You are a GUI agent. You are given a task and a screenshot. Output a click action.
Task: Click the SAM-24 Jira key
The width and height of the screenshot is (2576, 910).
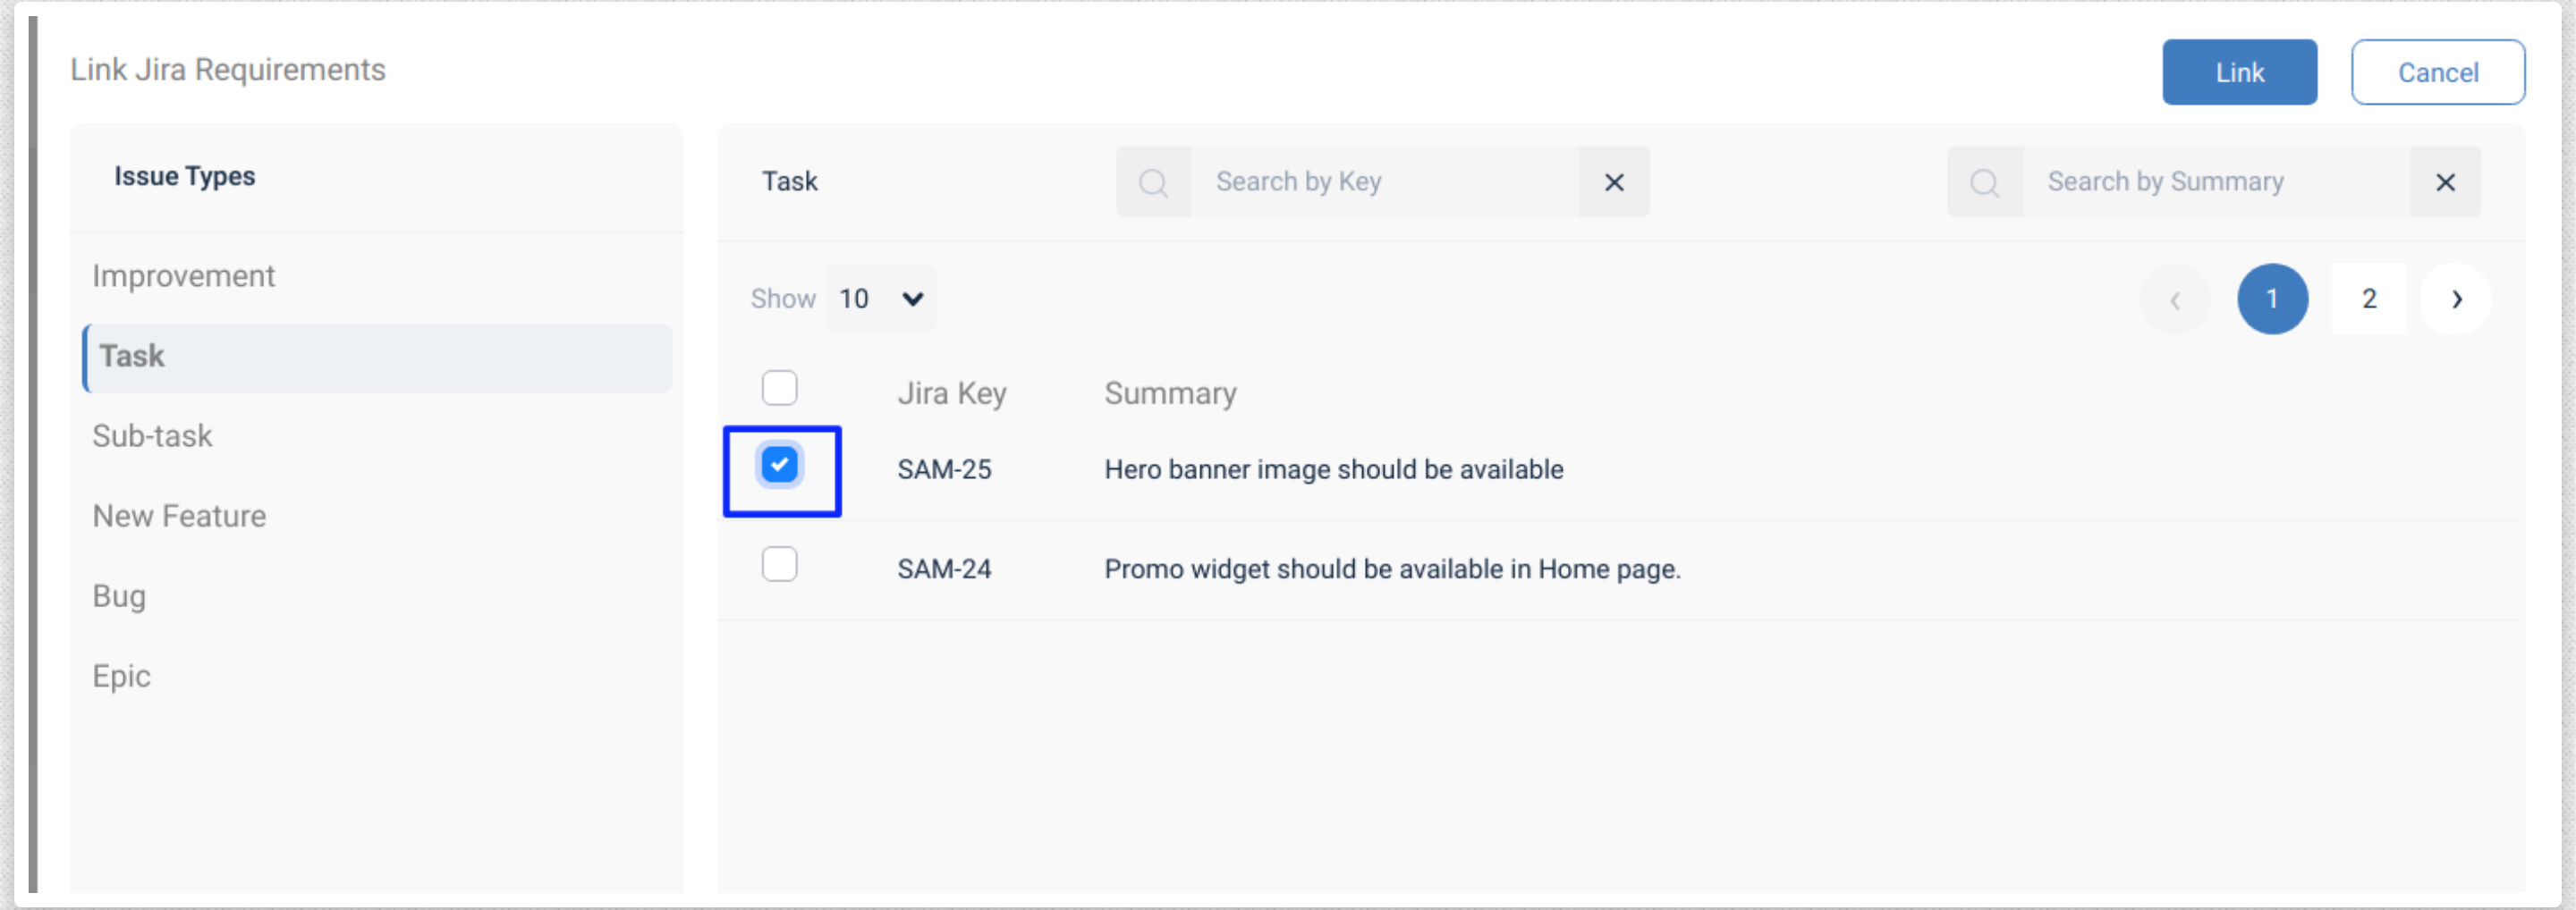click(944, 569)
